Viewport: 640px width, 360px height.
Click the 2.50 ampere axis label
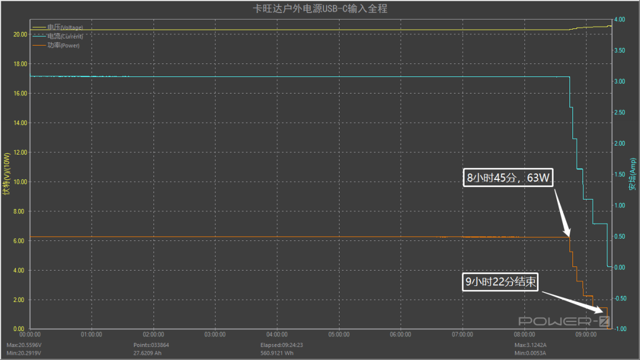[x=620, y=112]
